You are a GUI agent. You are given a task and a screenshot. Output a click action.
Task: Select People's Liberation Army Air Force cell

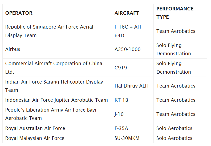[51, 114]
